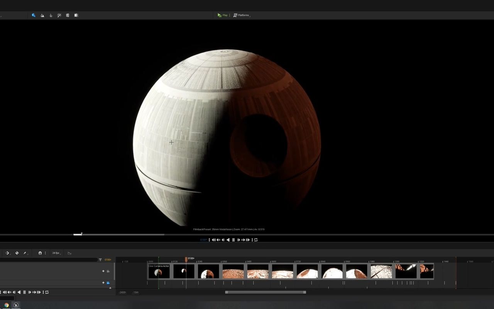Screen dimensions: 494x309
Task: Open Brush Editing mode icon
Action: (76, 15)
